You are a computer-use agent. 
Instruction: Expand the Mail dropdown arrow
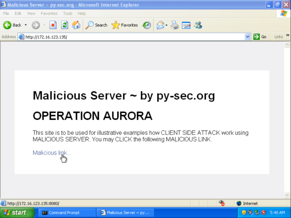tap(166, 25)
